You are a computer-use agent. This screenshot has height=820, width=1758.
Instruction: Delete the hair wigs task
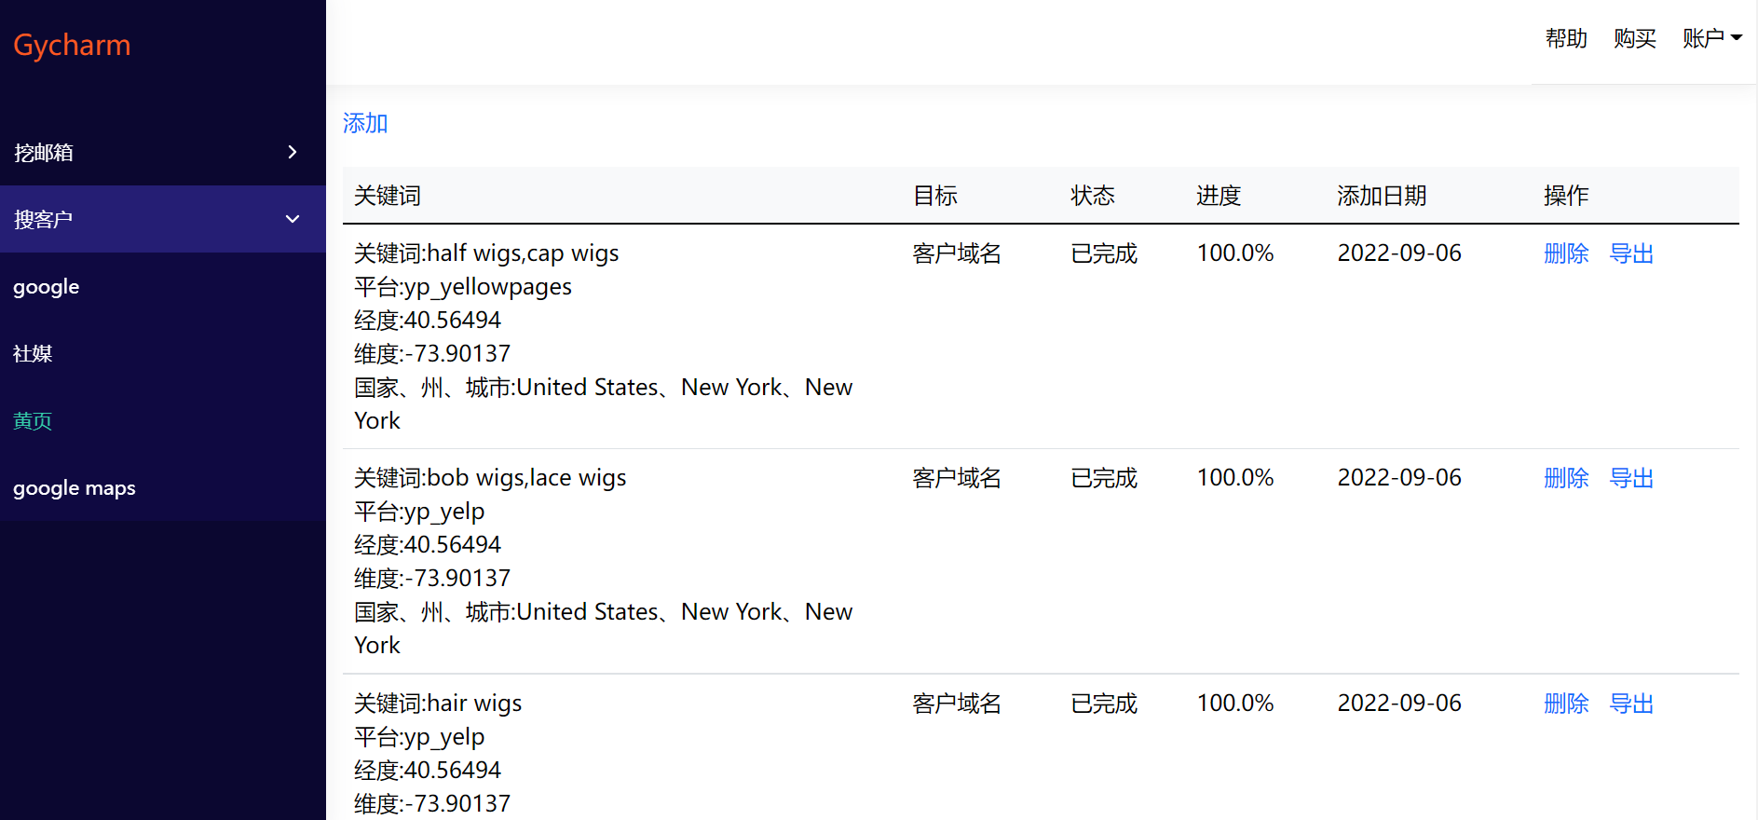[1566, 704]
